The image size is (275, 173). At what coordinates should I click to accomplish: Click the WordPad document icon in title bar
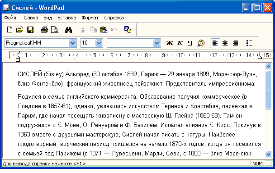[x=6, y=8]
